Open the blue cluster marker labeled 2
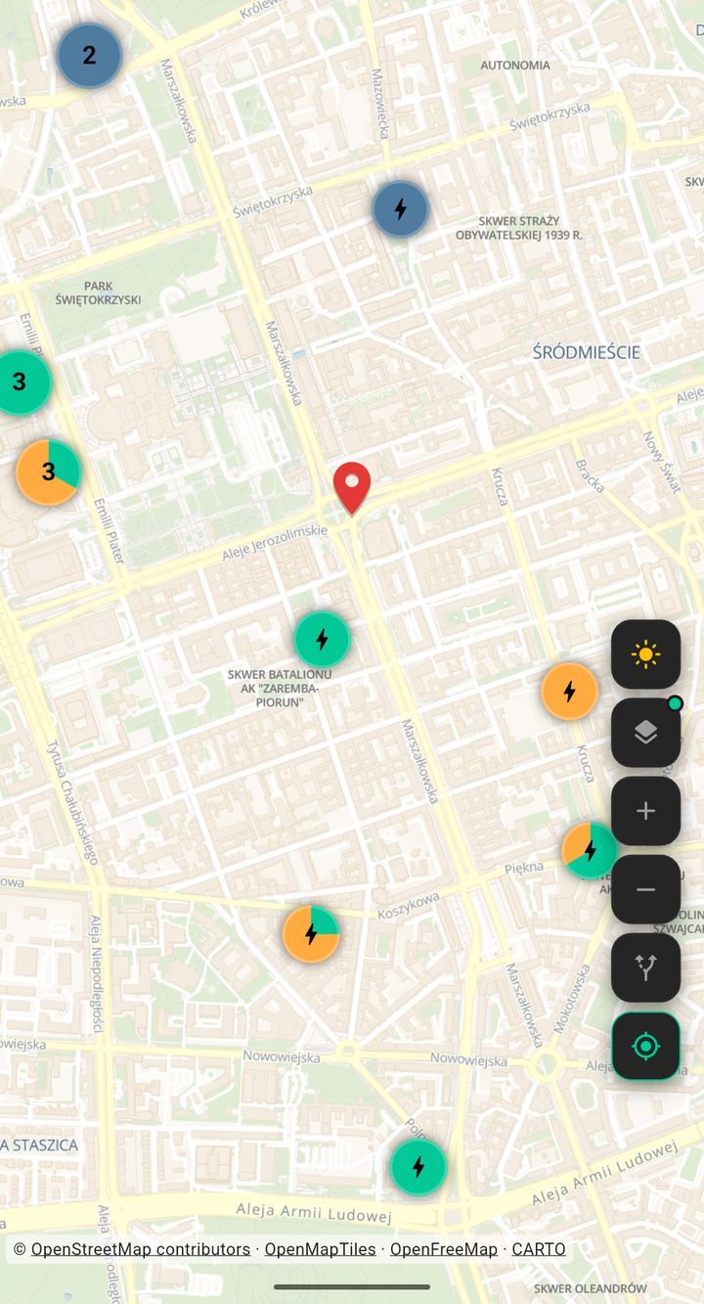The width and height of the screenshot is (704, 1304). tap(89, 56)
